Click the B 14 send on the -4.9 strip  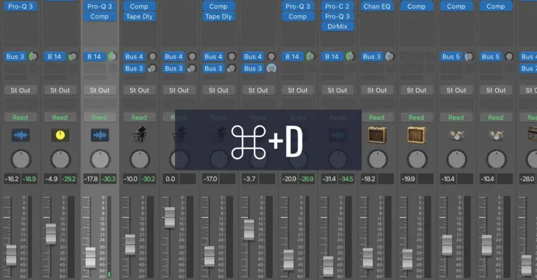pos(55,57)
